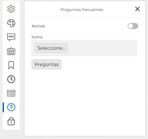Click the Icono field label
This screenshot has width=148, height=139.
pos(37,37)
